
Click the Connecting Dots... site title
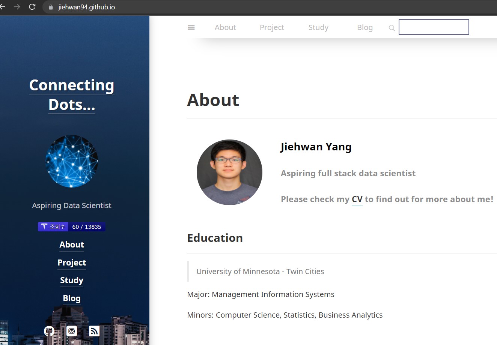pyautogui.click(x=72, y=95)
